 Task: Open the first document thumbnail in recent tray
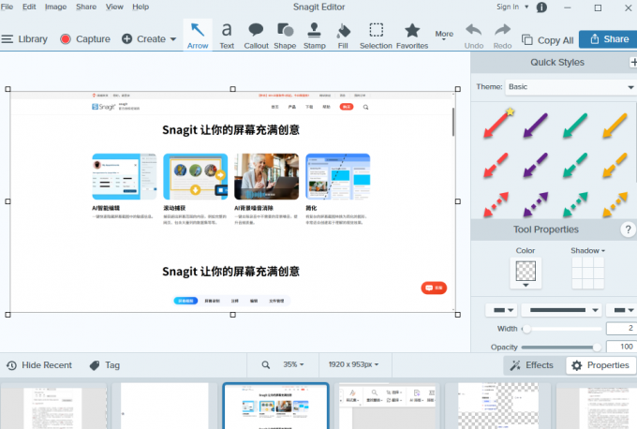pyautogui.click(x=53, y=406)
